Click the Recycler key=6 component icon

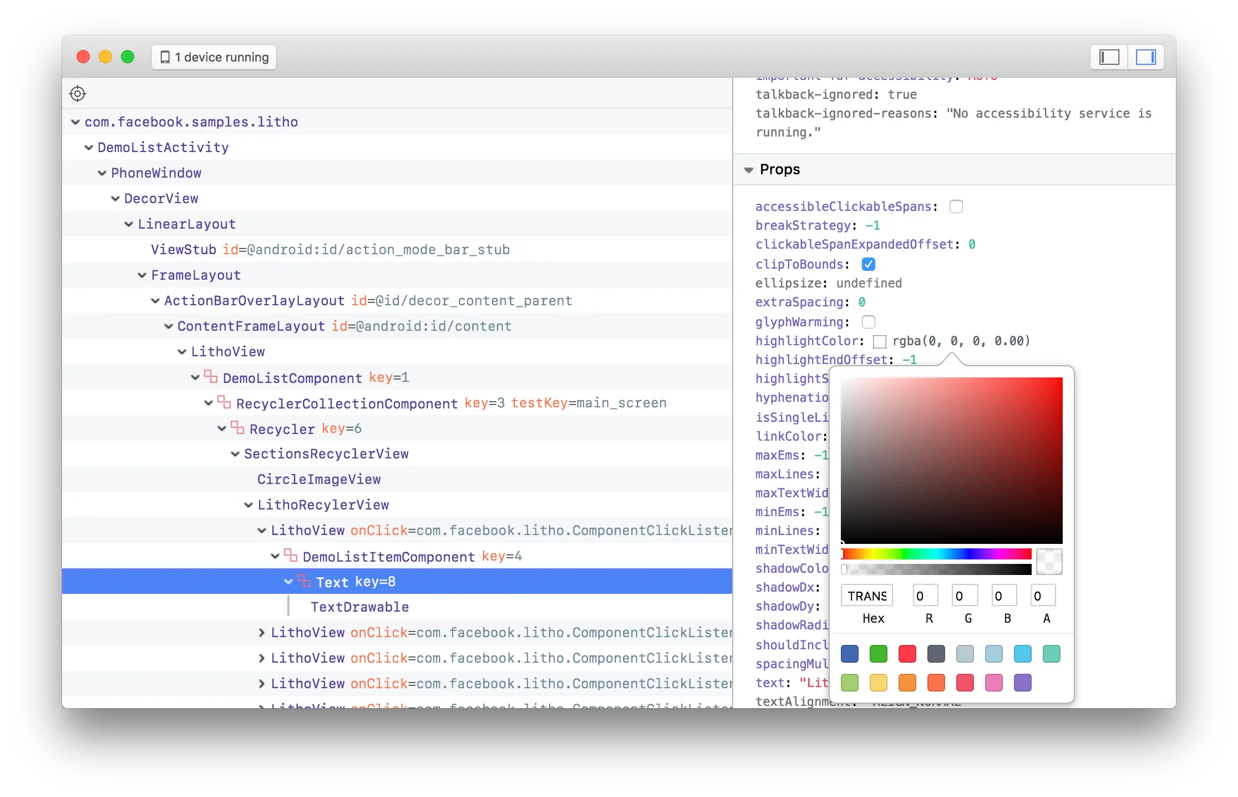(x=237, y=428)
